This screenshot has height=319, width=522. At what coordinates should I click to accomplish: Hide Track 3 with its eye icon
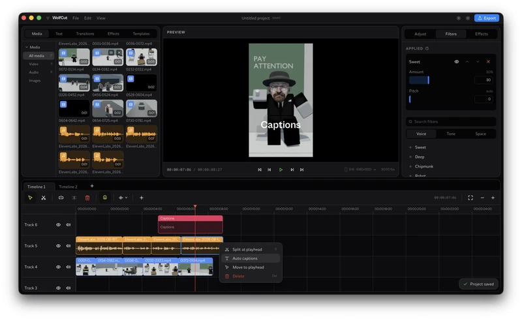click(58, 288)
